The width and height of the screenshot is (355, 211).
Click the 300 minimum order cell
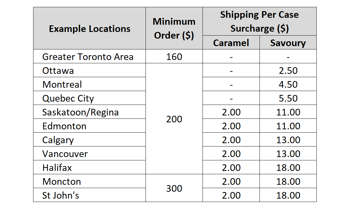pos(174,188)
